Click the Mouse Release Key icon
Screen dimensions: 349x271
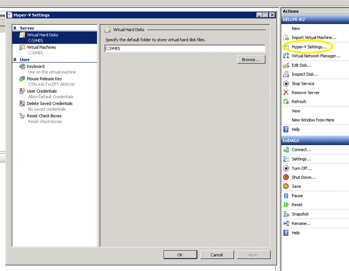pyautogui.click(x=22, y=79)
